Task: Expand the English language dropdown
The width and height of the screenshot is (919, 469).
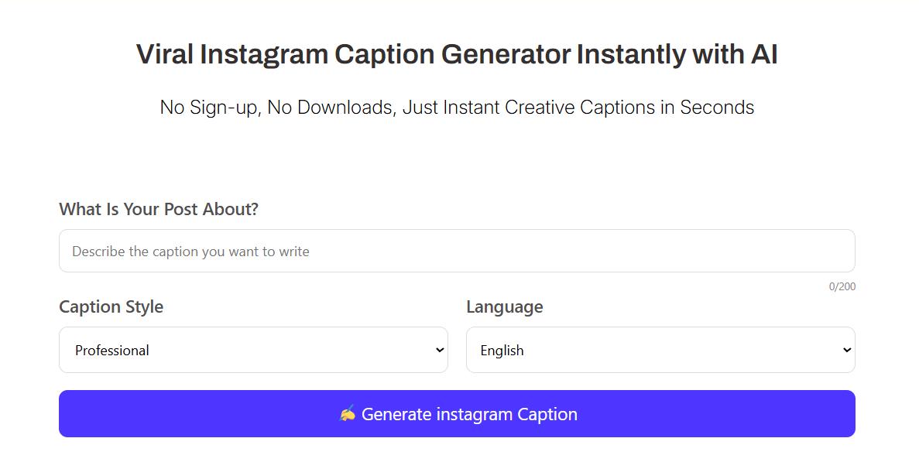Action: pyautogui.click(x=660, y=350)
